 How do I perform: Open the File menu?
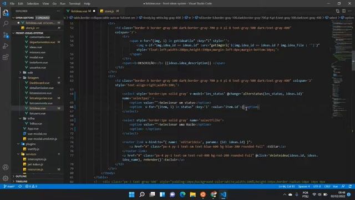12,4
